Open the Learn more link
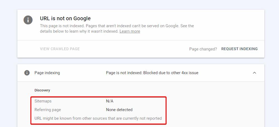 tap(130, 31)
